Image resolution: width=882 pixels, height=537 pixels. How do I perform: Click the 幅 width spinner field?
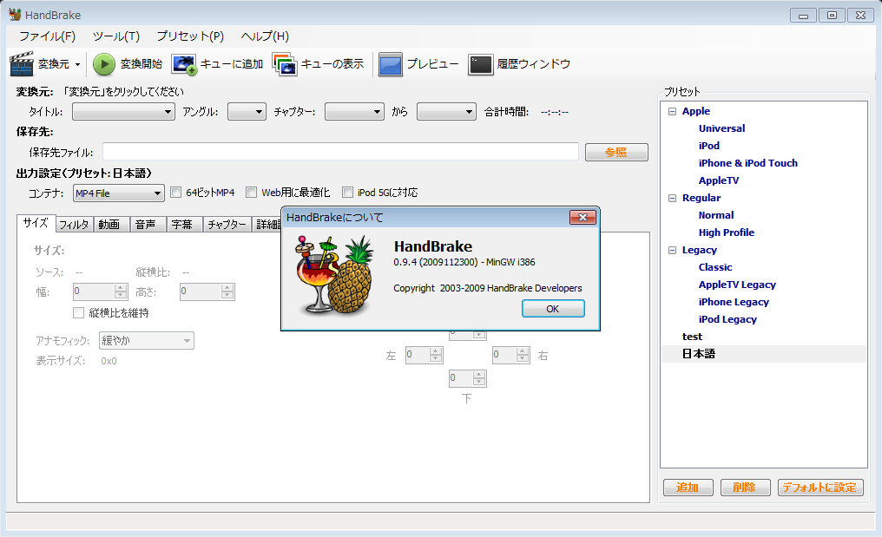tap(100, 291)
